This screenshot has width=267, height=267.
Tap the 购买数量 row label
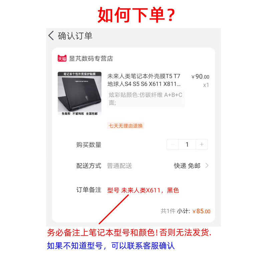[89, 145]
